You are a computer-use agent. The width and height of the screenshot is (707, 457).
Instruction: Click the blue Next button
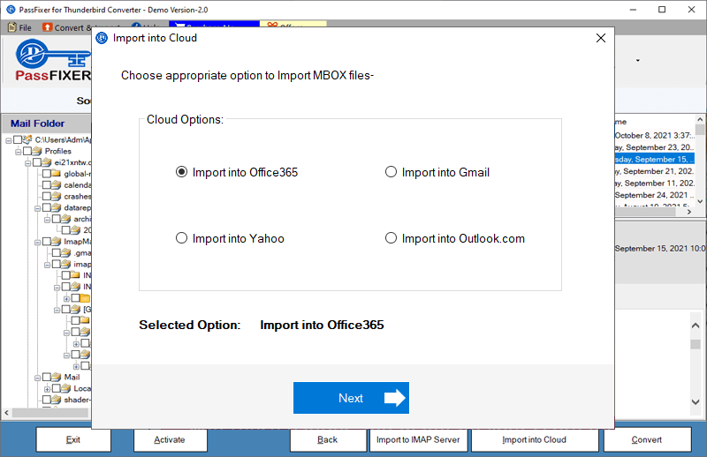351,398
